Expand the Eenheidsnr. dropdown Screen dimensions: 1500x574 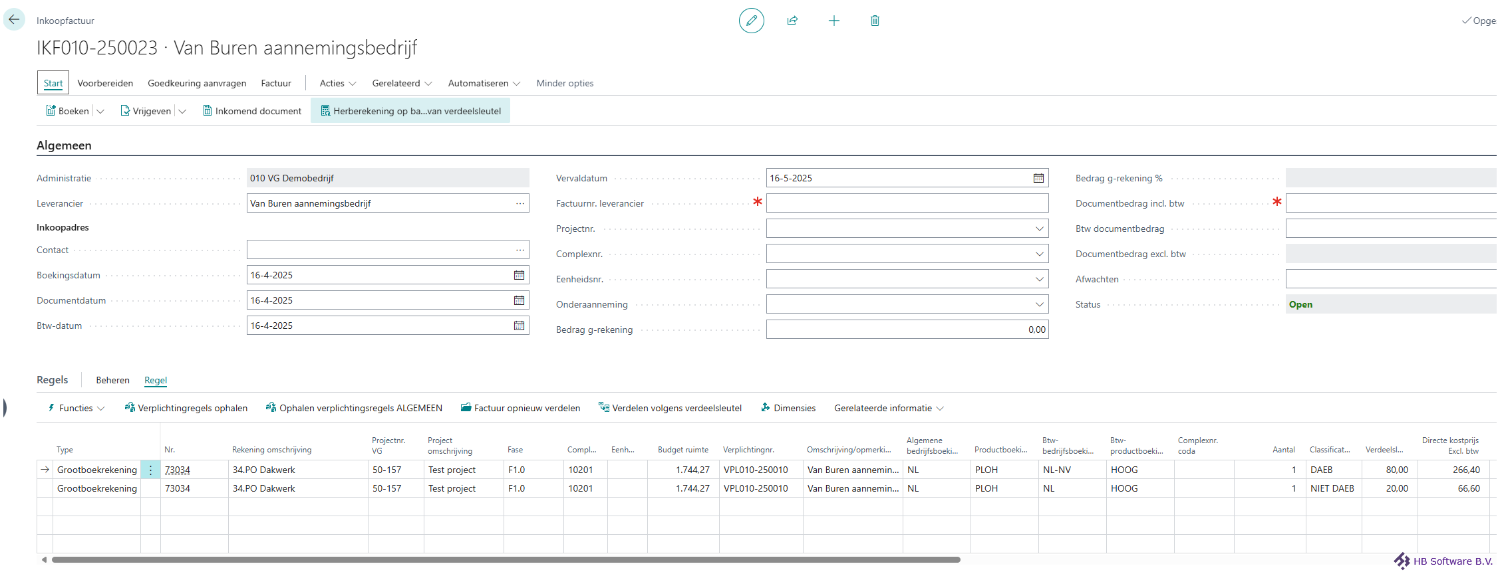click(x=1039, y=279)
